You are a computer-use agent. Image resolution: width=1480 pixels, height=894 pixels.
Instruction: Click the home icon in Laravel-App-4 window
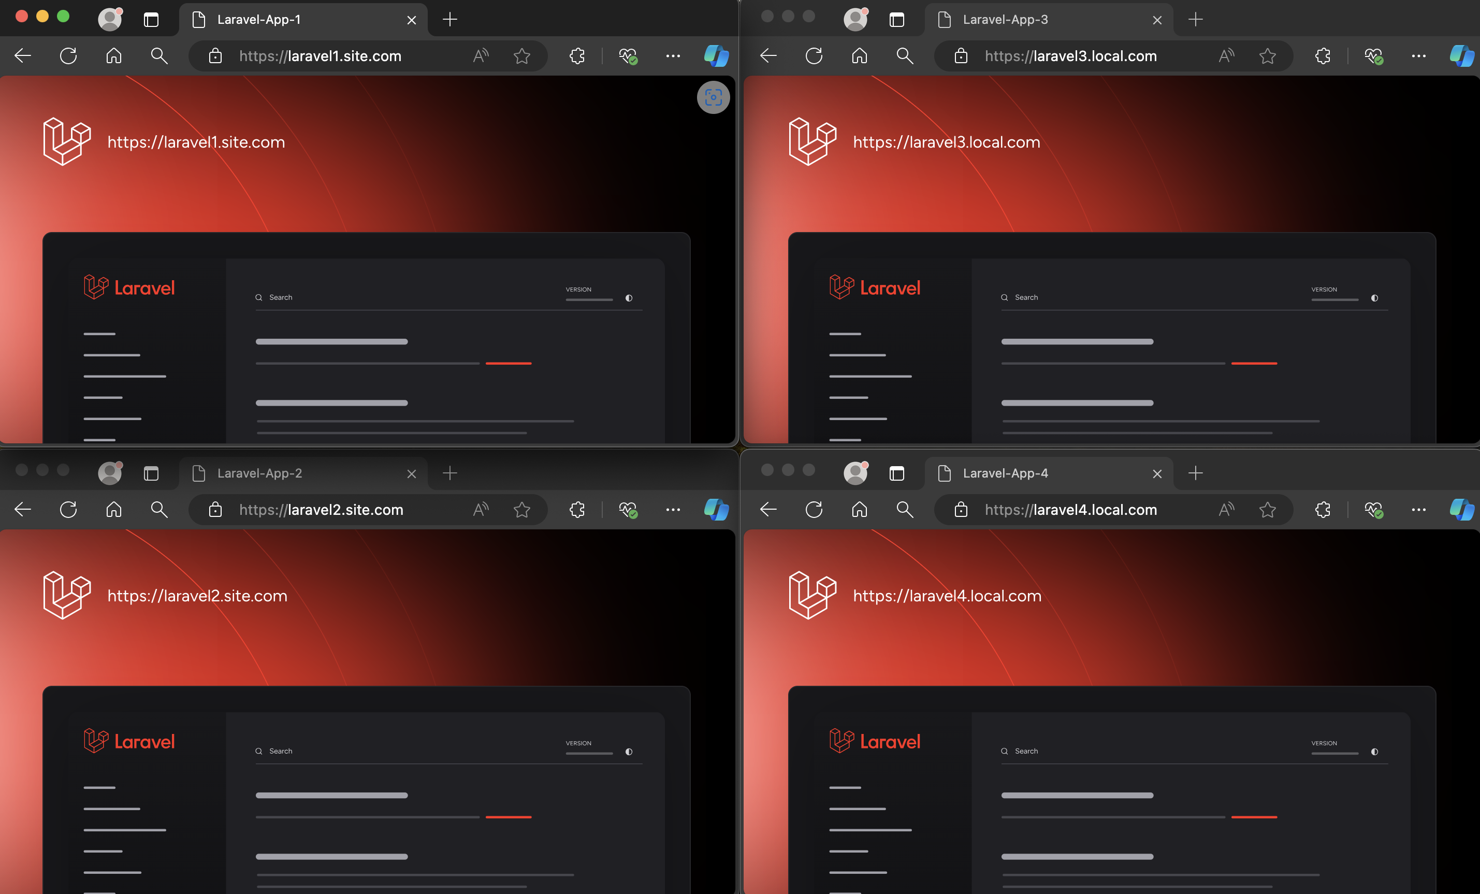click(x=859, y=510)
